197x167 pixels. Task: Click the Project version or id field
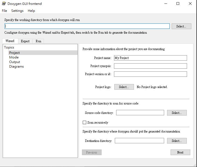[150, 74]
